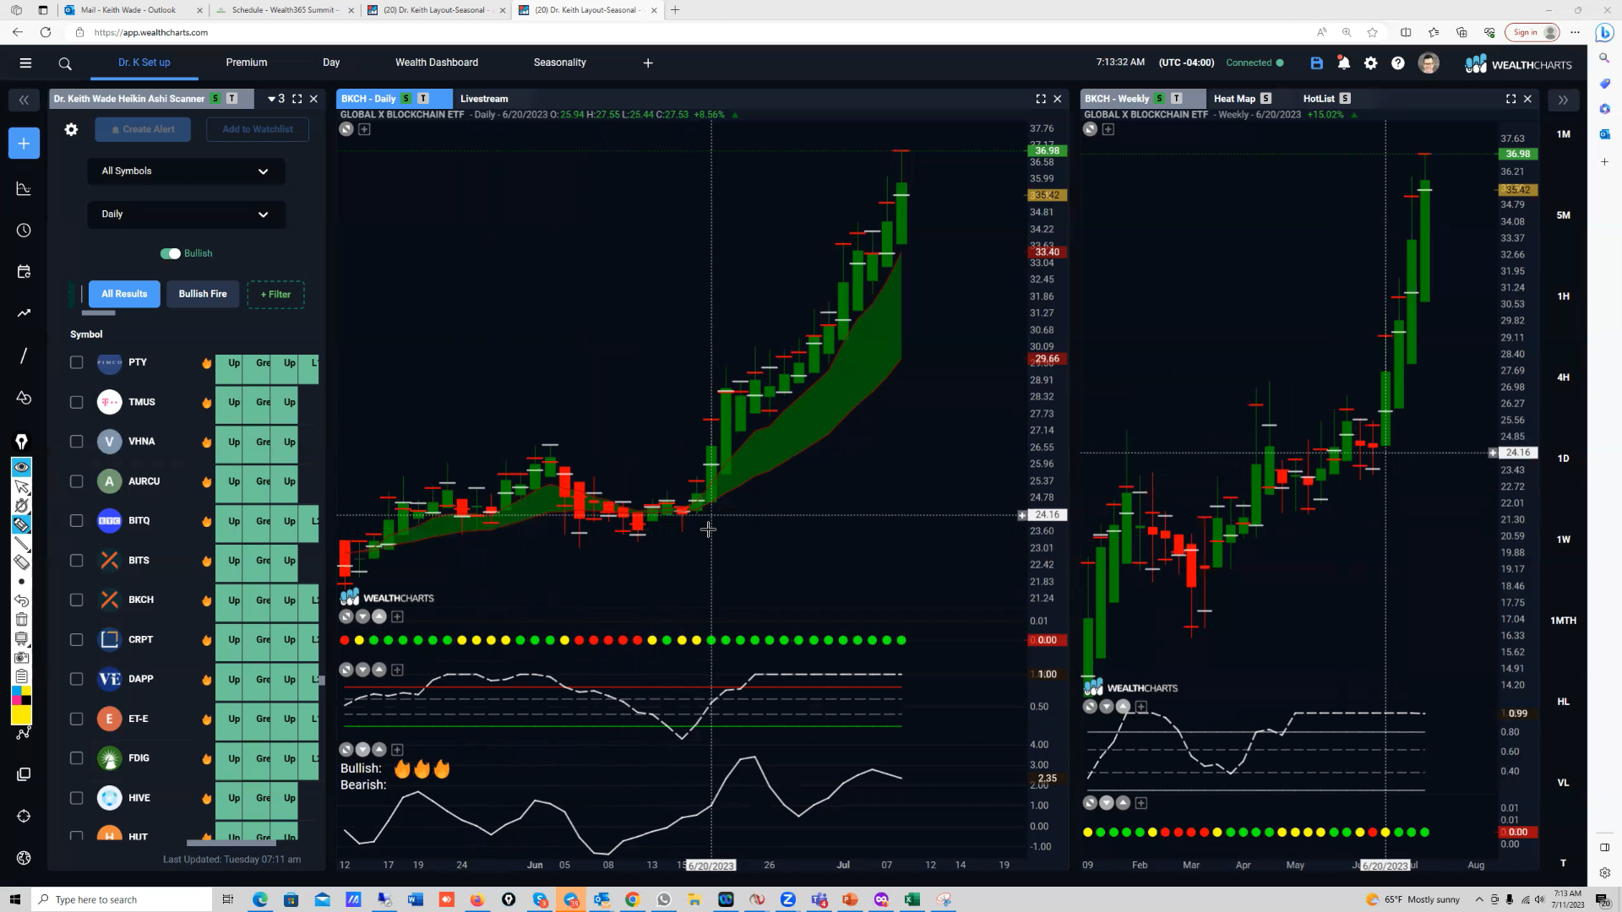Click the Windows taskbar search box

(122, 899)
